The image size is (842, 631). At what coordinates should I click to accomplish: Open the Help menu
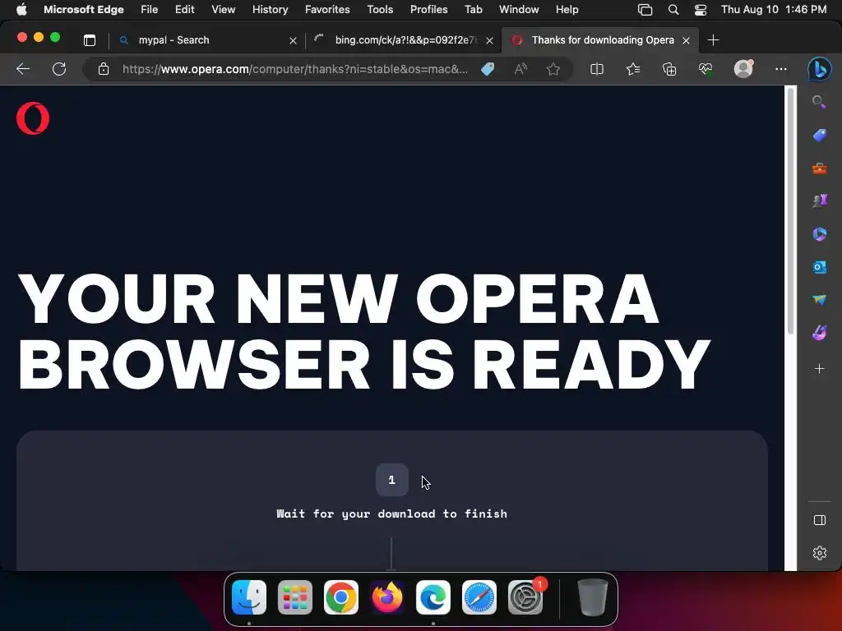(567, 9)
